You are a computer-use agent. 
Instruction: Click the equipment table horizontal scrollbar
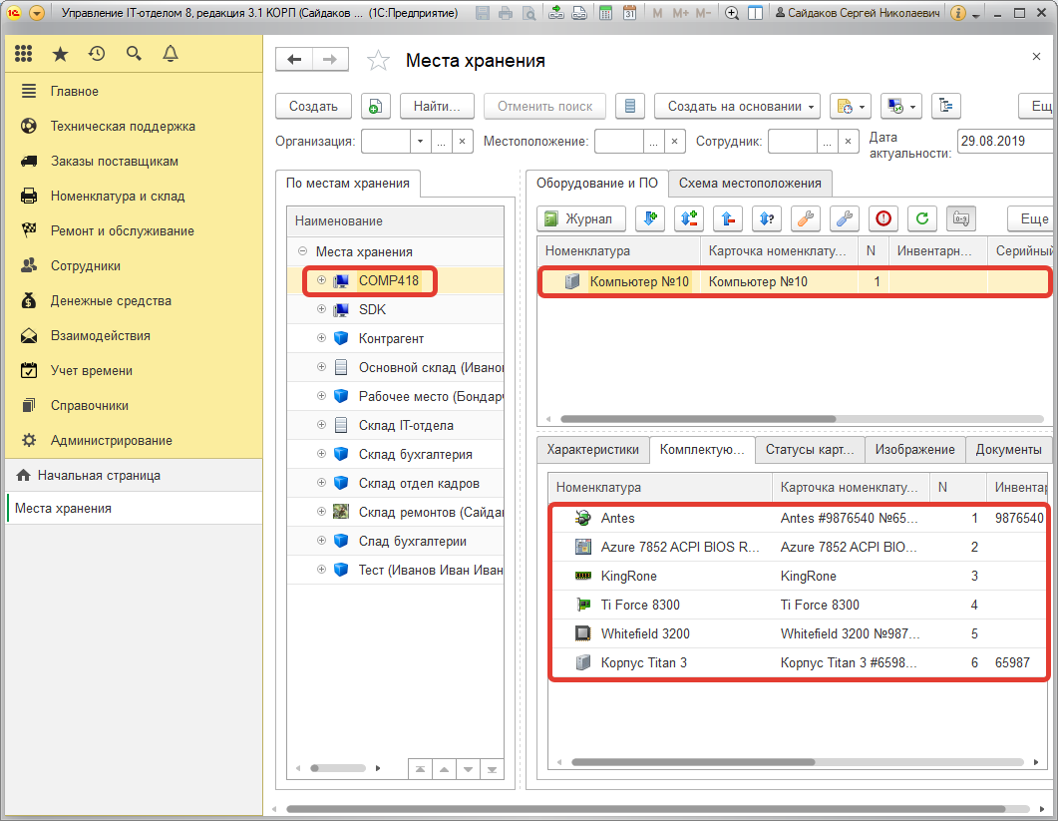pyautogui.click(x=698, y=419)
